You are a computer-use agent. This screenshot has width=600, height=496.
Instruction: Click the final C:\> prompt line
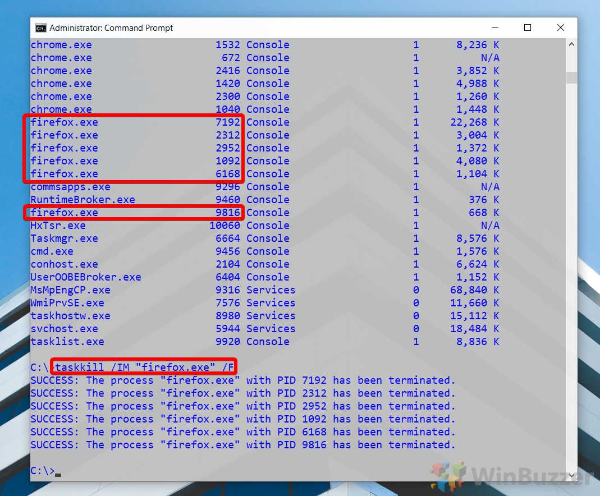tap(46, 471)
